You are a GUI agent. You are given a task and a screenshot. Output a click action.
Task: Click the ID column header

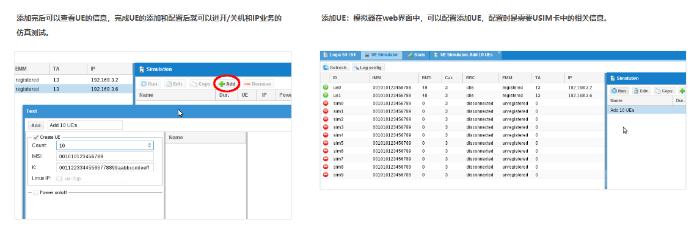point(349,77)
